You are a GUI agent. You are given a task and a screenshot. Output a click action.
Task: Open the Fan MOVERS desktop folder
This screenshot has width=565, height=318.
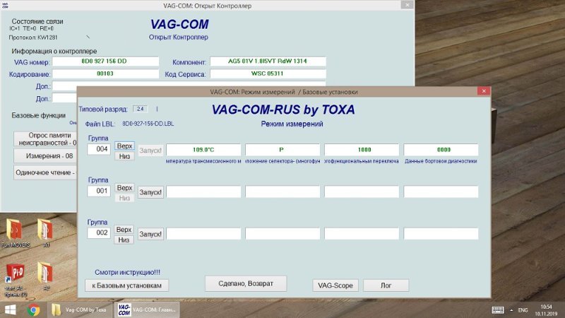point(15,233)
